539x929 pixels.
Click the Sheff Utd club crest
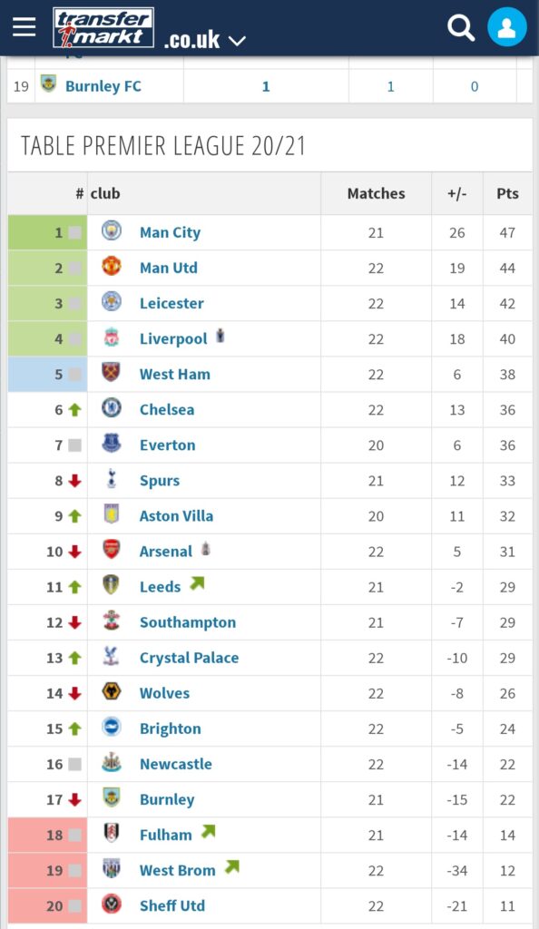tap(112, 905)
